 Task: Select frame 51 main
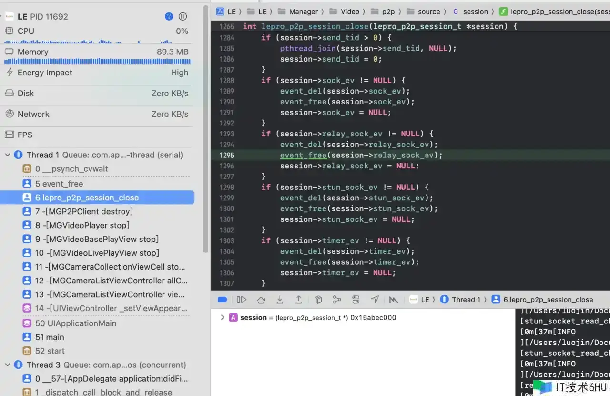coord(97,337)
